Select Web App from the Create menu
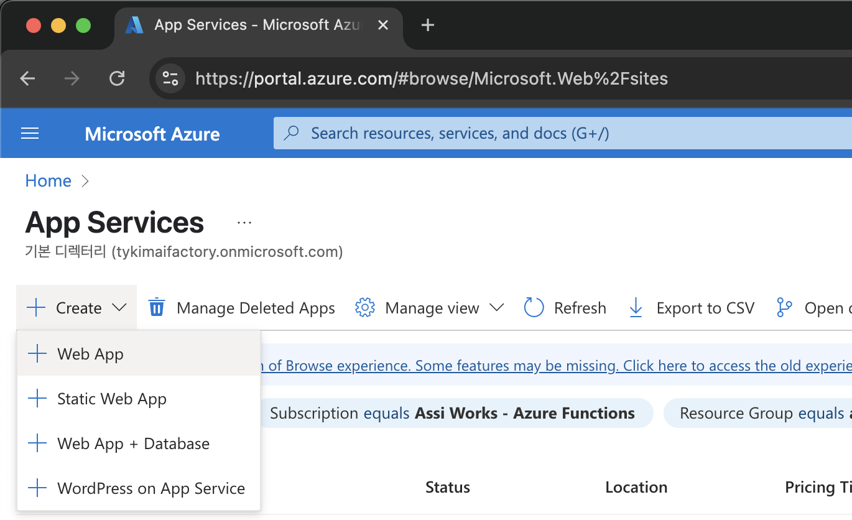 tap(90, 354)
